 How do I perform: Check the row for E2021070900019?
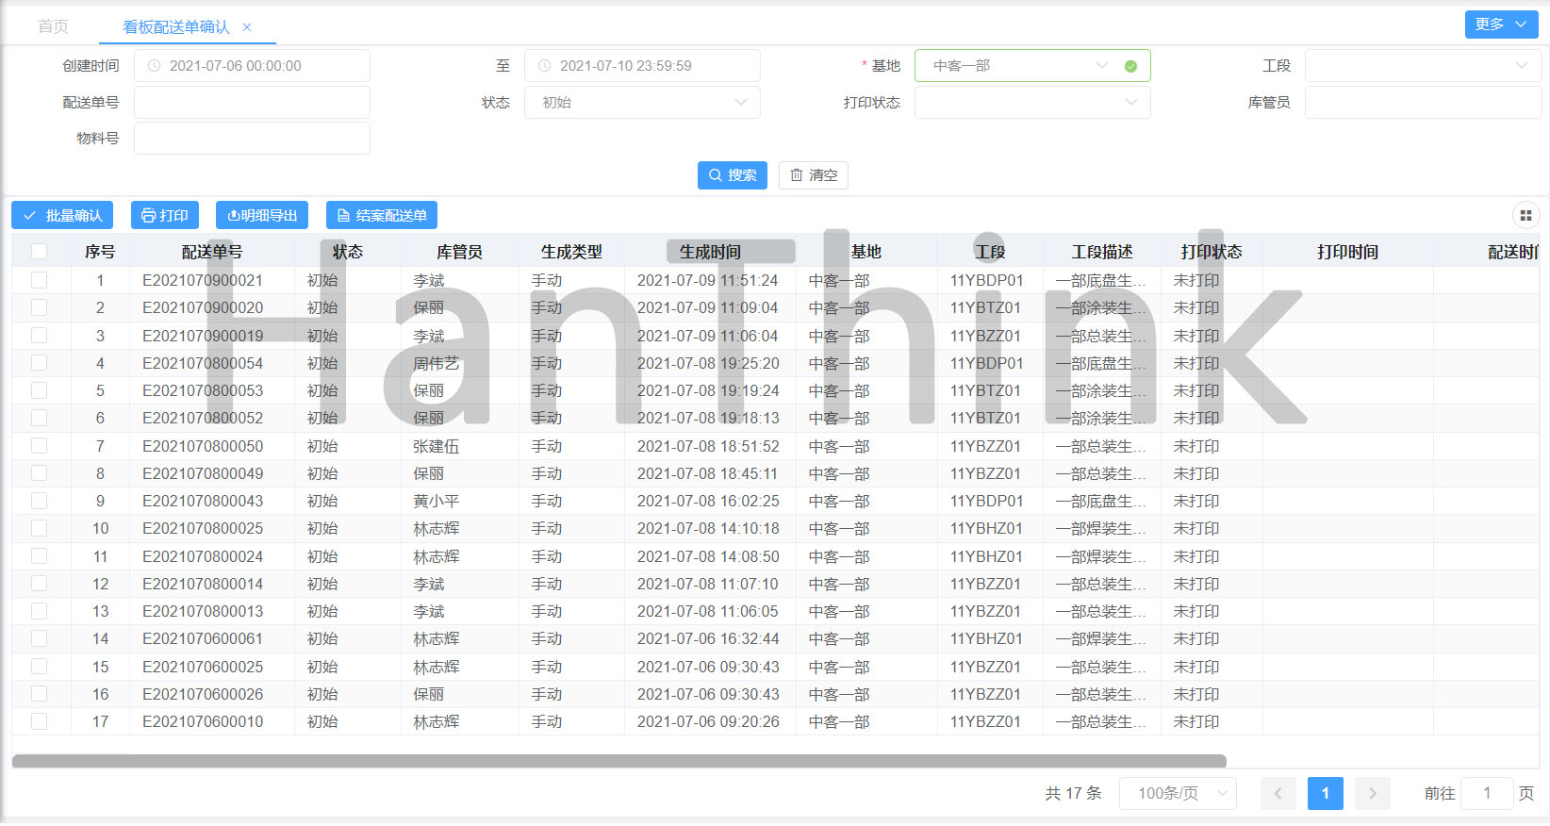(39, 336)
